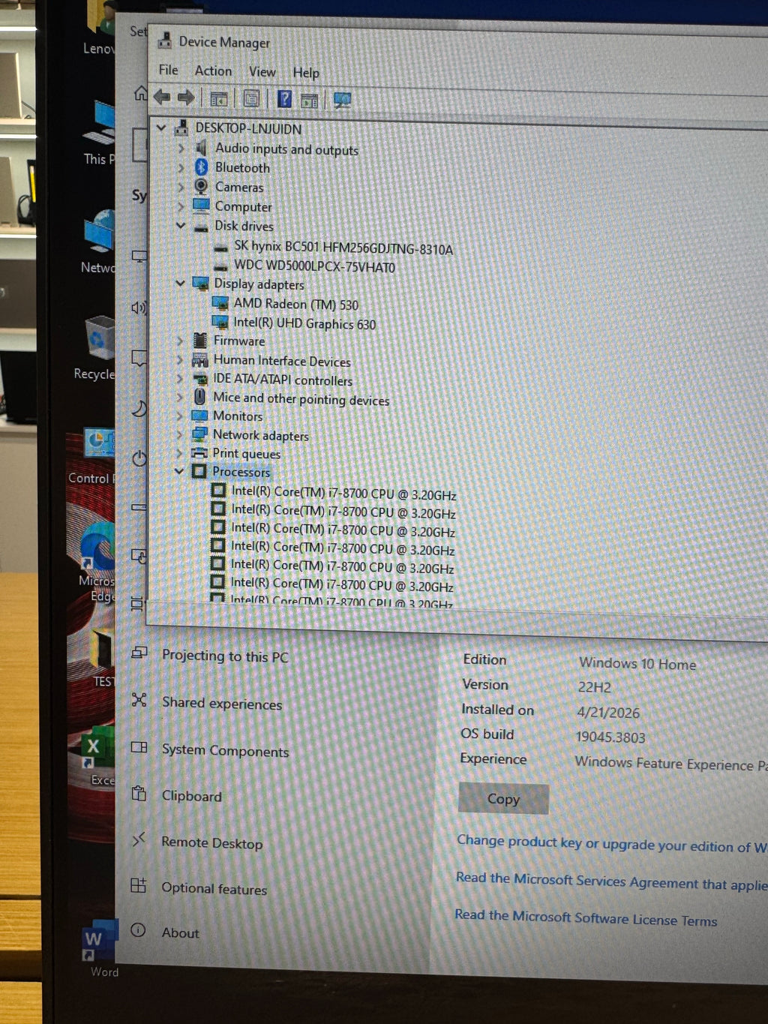
Task: Click the Bluetooth category icon
Action: (x=201, y=167)
